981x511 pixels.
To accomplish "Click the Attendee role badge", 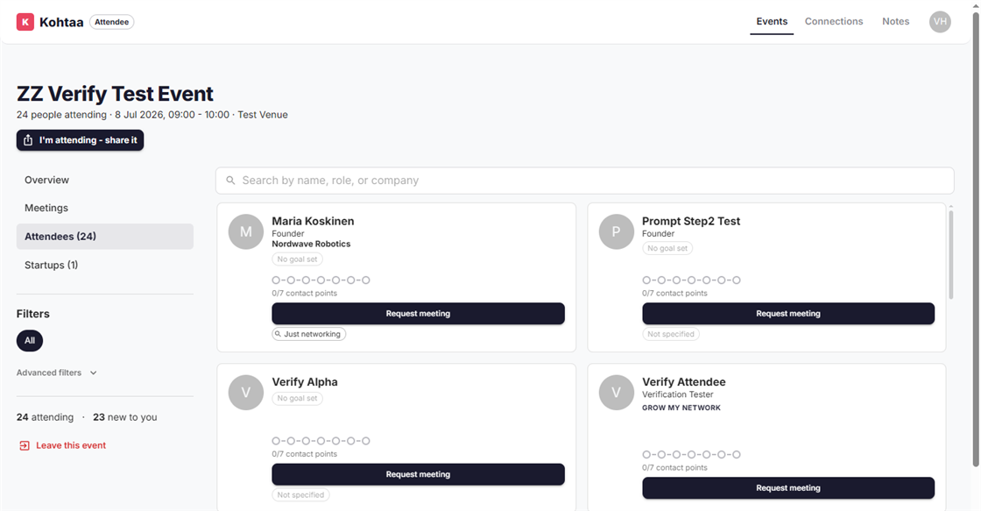I will [111, 22].
